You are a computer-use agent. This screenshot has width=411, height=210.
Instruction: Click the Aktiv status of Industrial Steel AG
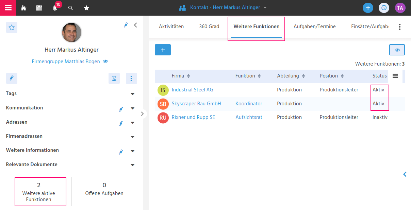(x=378, y=90)
